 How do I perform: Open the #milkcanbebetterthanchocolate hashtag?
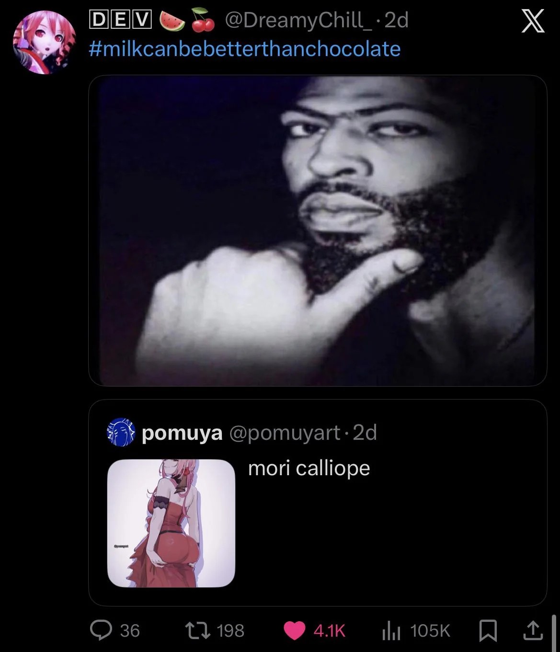[x=245, y=49]
